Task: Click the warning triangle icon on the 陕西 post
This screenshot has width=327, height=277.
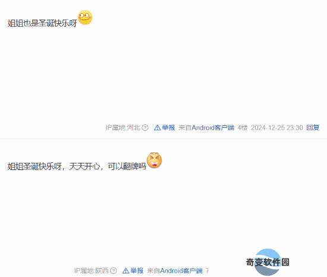Action: 126,270
